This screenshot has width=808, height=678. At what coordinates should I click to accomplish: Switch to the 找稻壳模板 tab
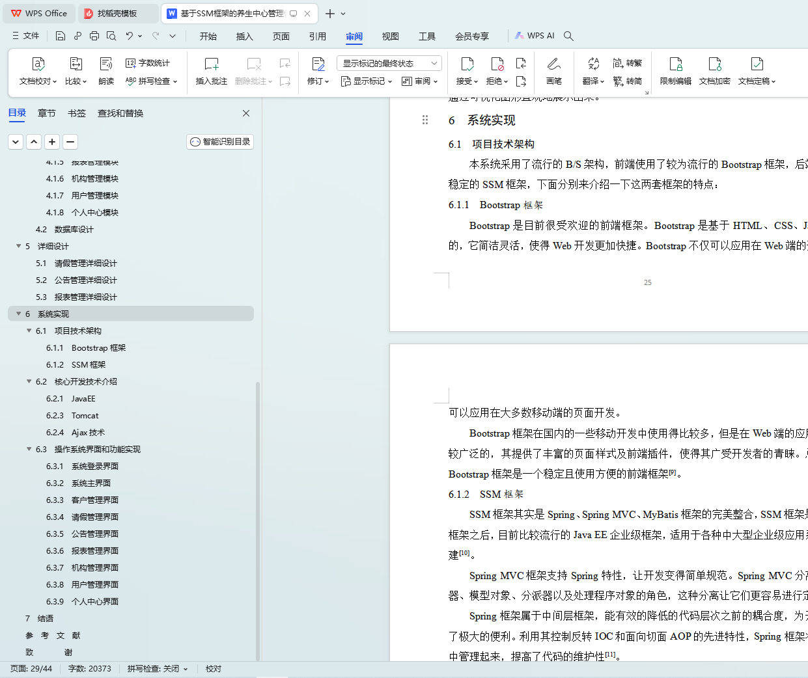117,13
